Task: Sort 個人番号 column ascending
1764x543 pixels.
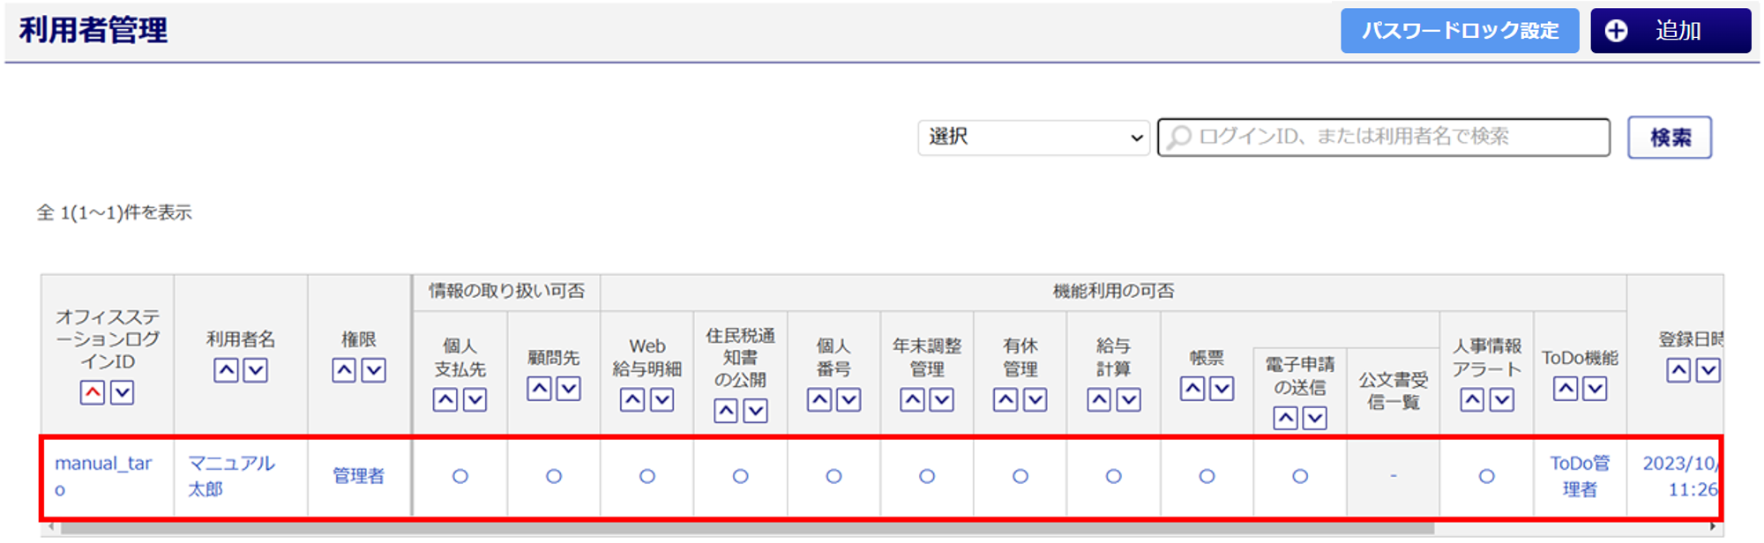Action: [819, 400]
